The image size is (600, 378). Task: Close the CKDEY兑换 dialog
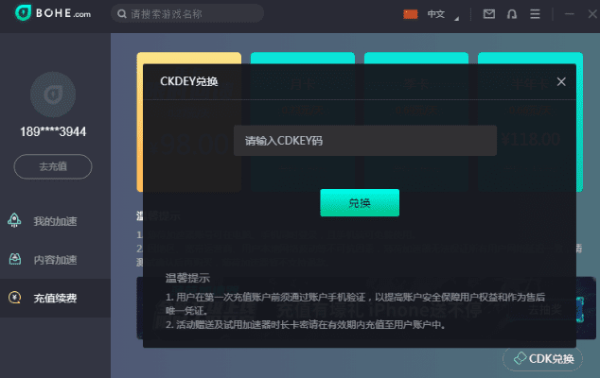point(561,82)
